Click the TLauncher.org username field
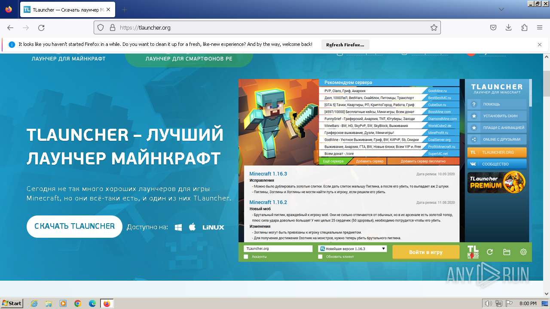550x309 pixels. coord(278,249)
